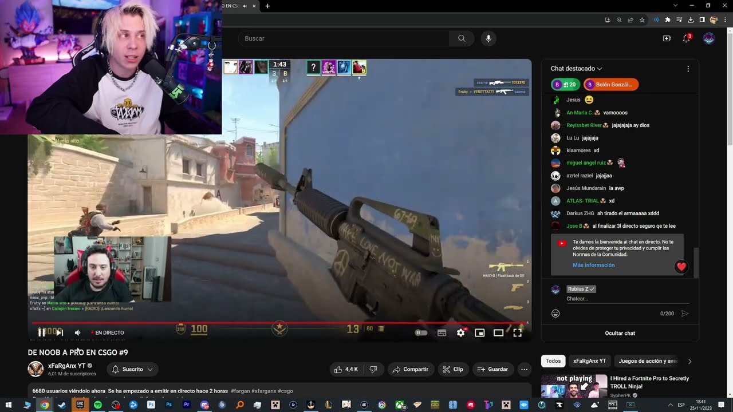The width and height of the screenshot is (733, 412).
Task: Activate voice search microphone icon
Action: 488,38
